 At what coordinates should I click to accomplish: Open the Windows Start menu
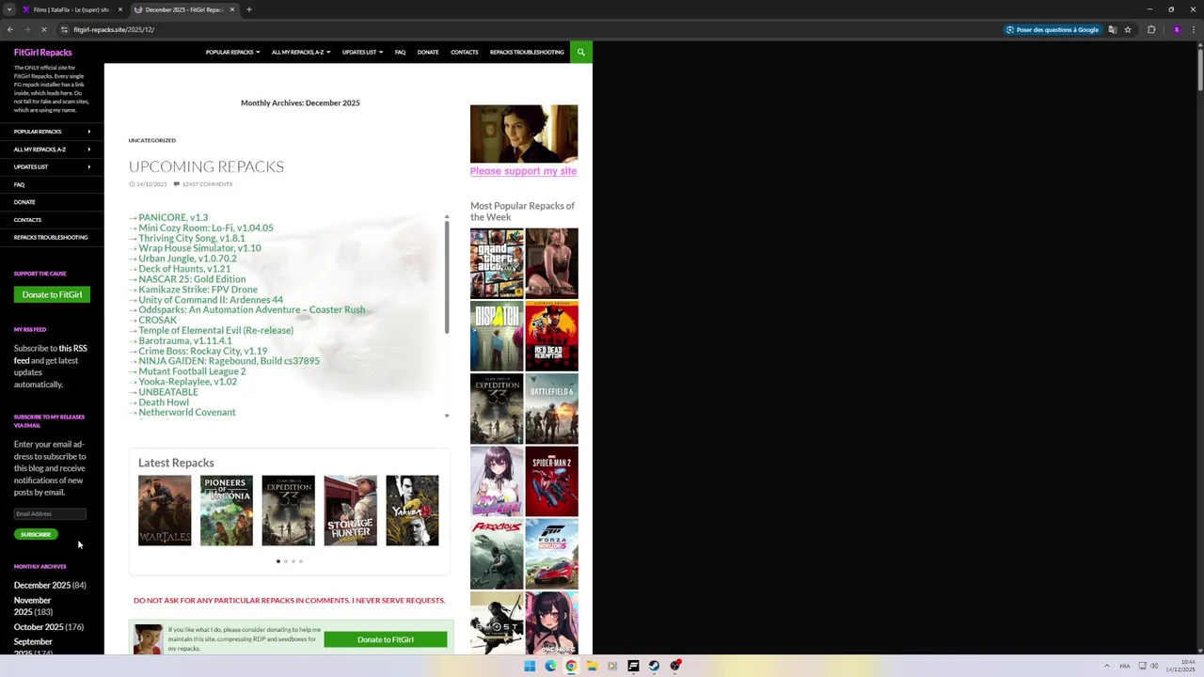click(530, 666)
